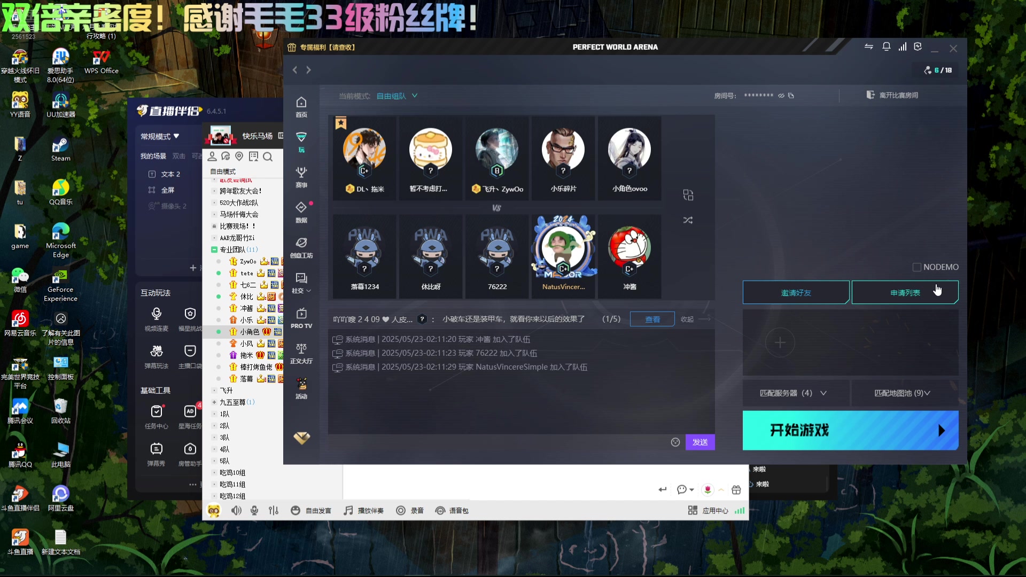This screenshot has width=1026, height=577.
Task: Open the tournament (赛事) trophy icon
Action: [301, 177]
